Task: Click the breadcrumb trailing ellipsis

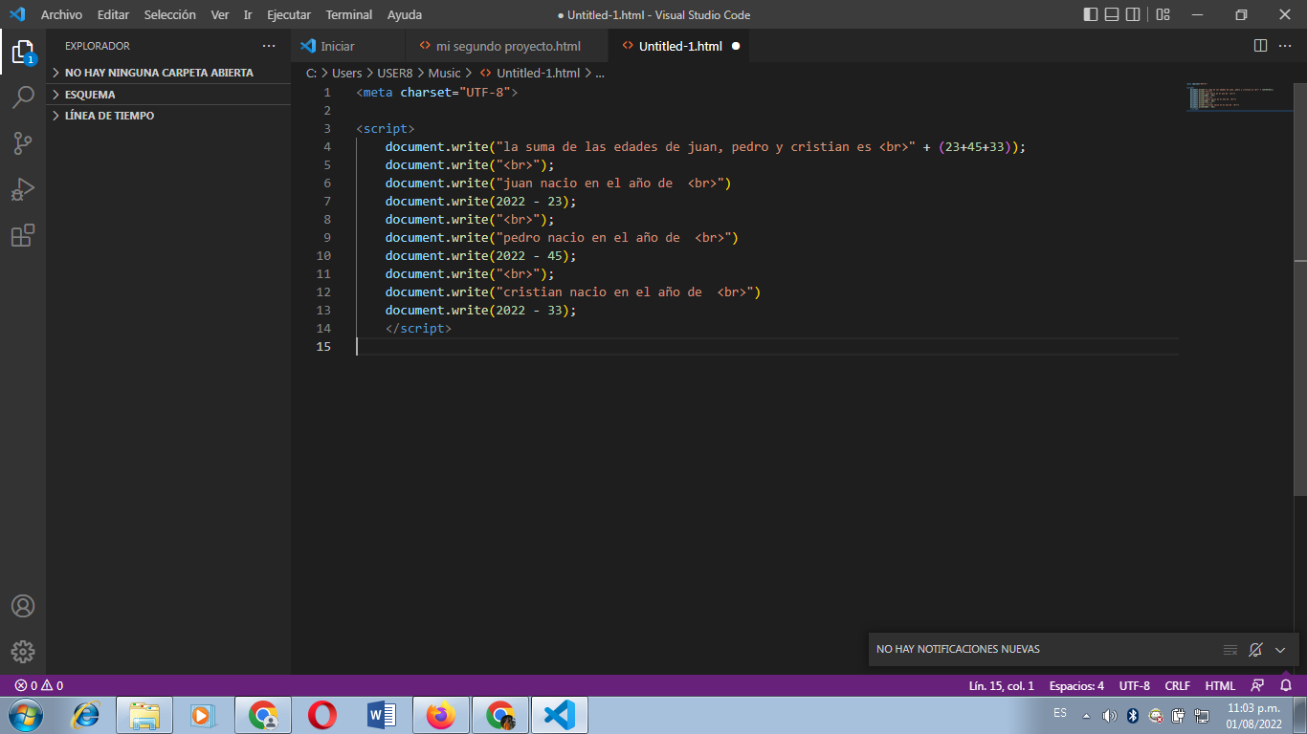Action: pos(600,73)
